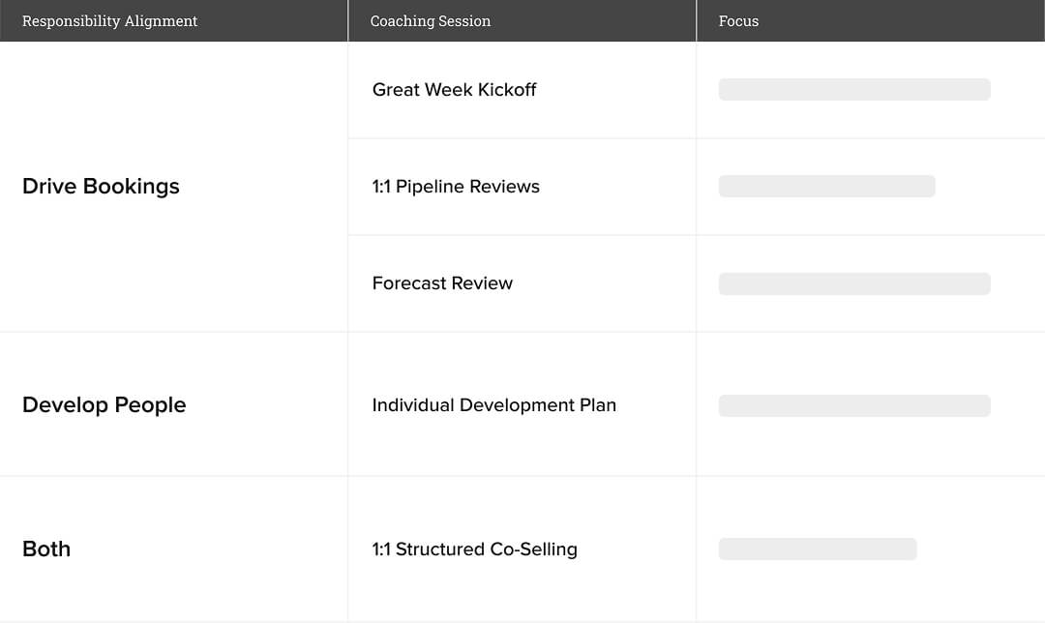Select the Forecast Review session
Image resolution: width=1045 pixels, height=623 pixels.
[442, 283]
